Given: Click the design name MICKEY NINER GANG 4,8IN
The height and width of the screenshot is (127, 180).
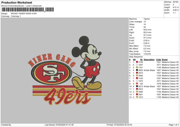Looking at the screenshot, I should [x=24, y=13].
